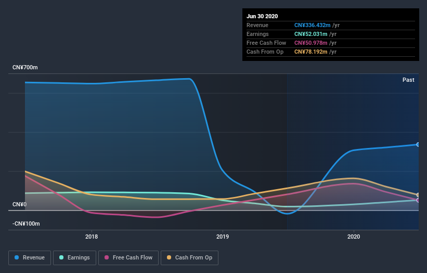Select the 2019 x-axis label

[223, 237]
